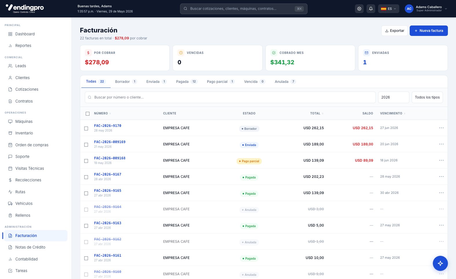Click the Dashboard grid icon in sidebar
Viewport: 456px width, 279px height.
coord(10,34)
